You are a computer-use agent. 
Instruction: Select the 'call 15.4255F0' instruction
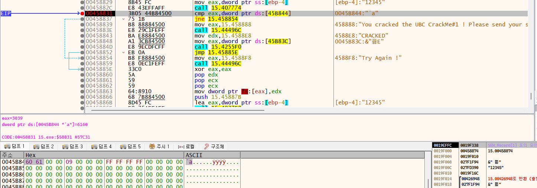click(x=218, y=47)
